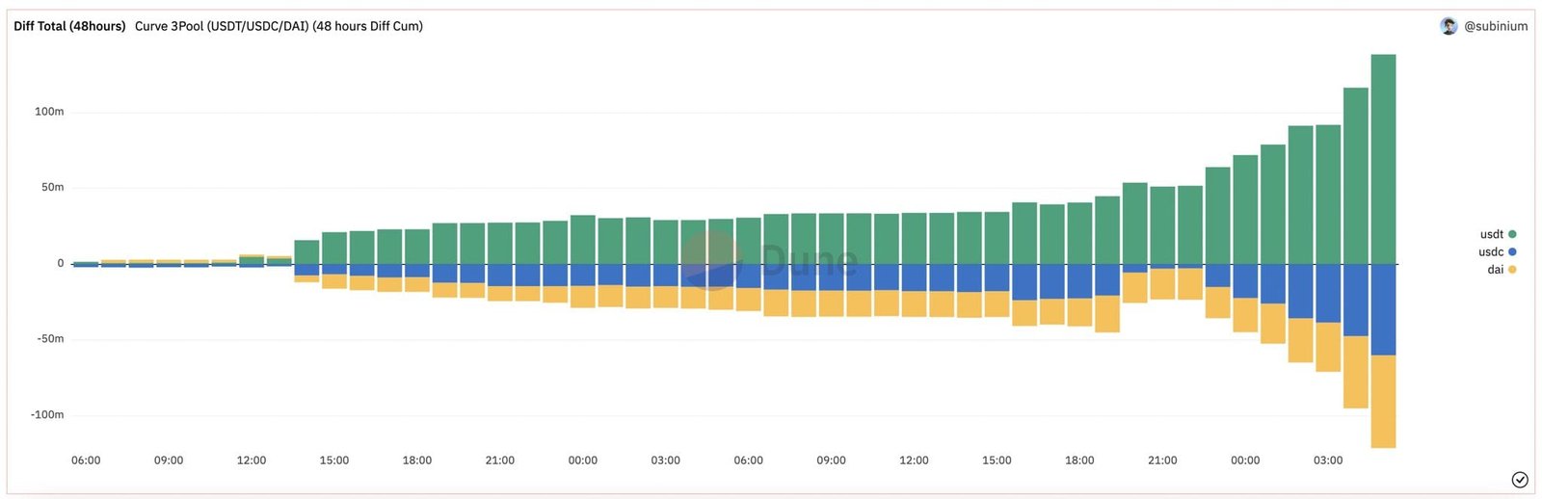Click the yellow dai legend dot
The width and height of the screenshot is (1542, 499).
1512,270
